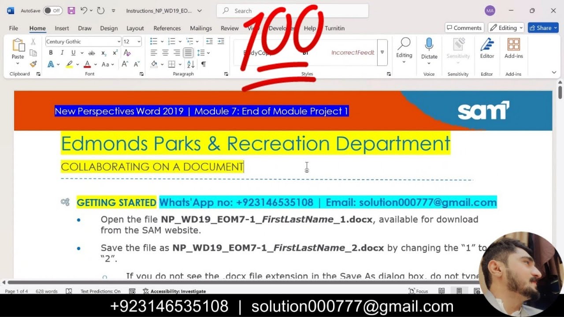Shrink the font size

tap(137, 64)
